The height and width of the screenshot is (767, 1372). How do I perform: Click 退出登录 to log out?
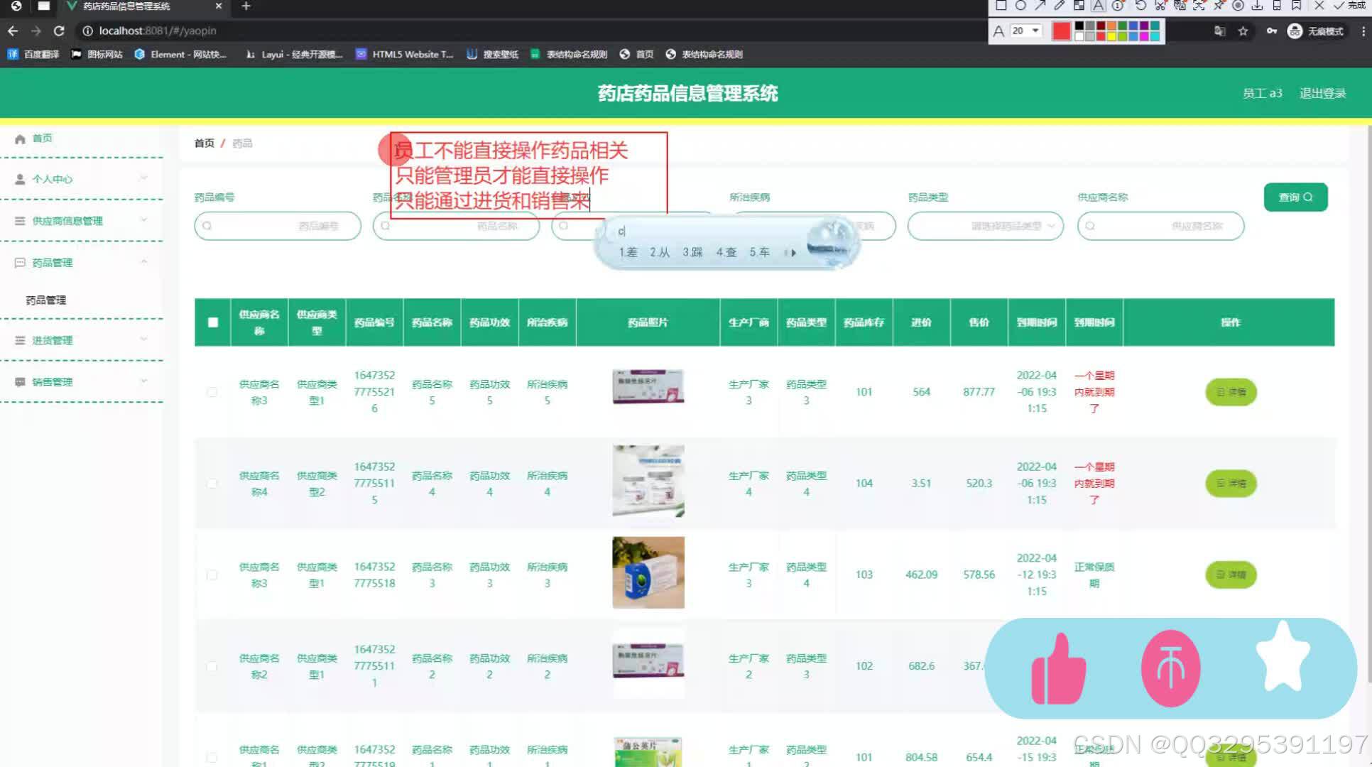pyautogui.click(x=1322, y=93)
